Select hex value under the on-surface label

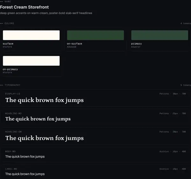72,47
